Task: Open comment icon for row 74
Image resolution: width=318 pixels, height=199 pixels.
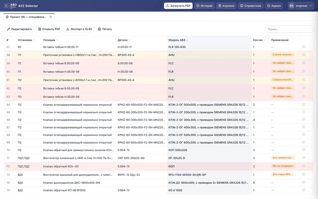Action: pyautogui.click(x=304, y=182)
